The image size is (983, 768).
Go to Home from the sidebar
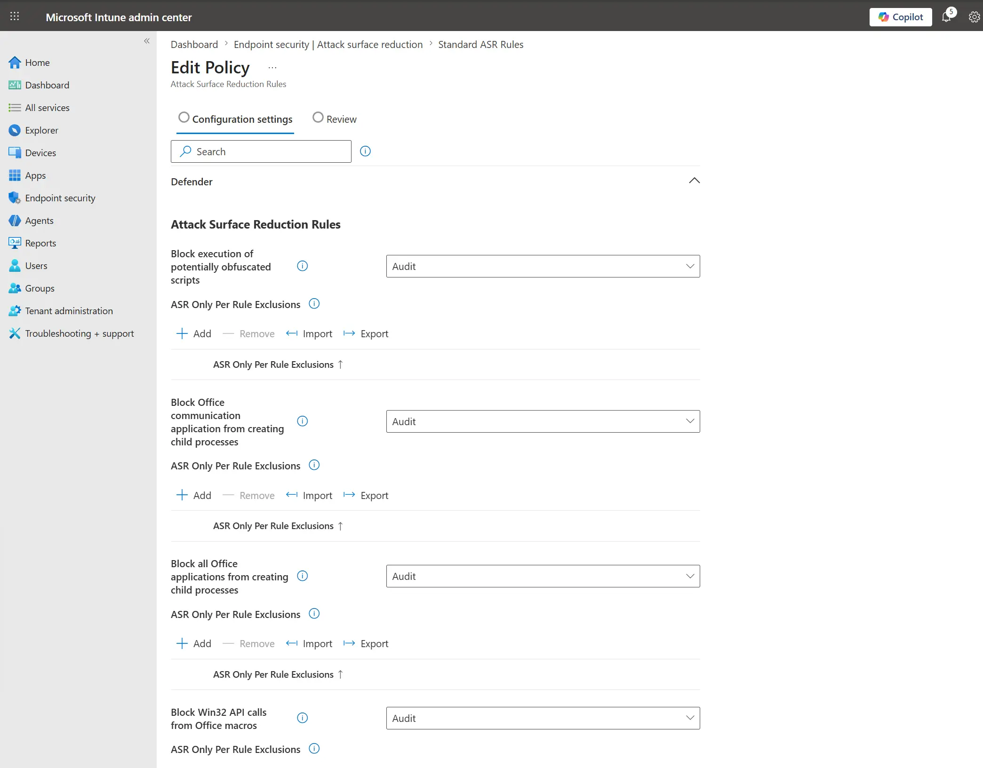click(x=38, y=62)
